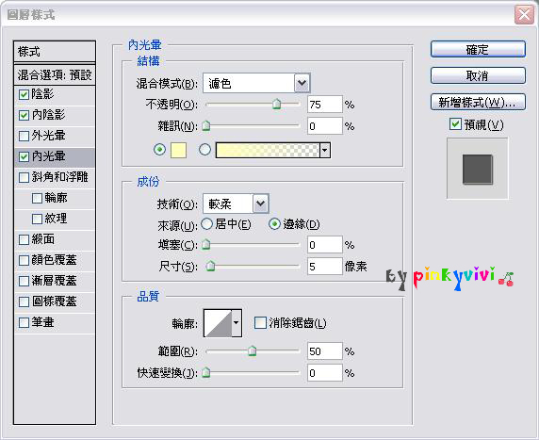The width and height of the screenshot is (539, 440).
Task: Click the 範圍 range slider handle
Action: click(252, 350)
